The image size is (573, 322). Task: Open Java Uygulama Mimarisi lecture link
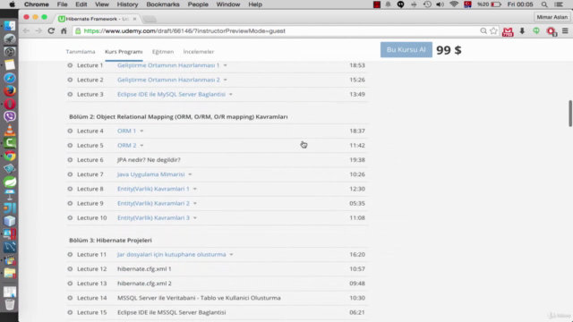pos(151,174)
